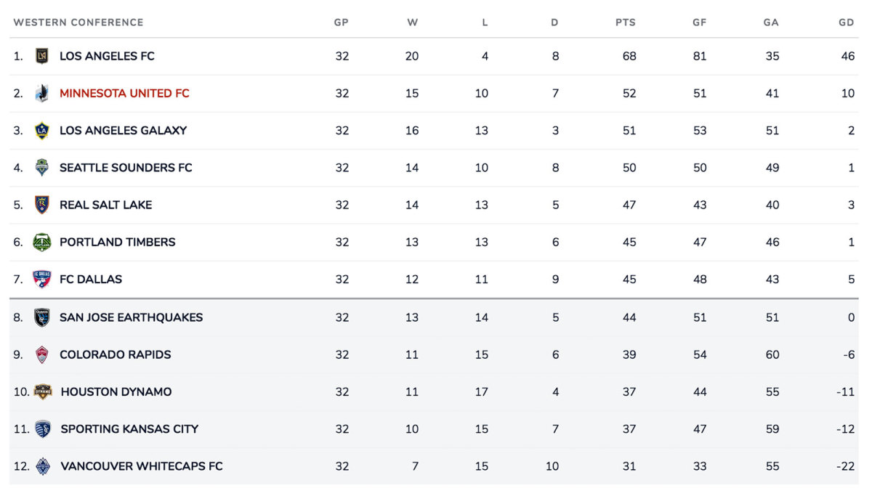The height and width of the screenshot is (496, 872).
Task: Click the Western Conference heading
Action: coord(78,23)
